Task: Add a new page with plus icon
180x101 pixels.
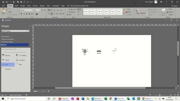Action: pos(49,91)
